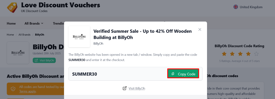Open the Trending navigation item
Image resolution: width=275 pixels, height=99 pixels.
[58, 23]
